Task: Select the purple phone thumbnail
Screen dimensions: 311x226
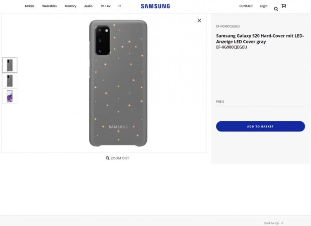Action: 10,96
